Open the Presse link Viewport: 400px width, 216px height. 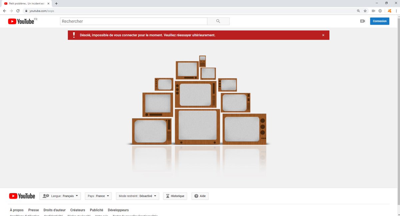coord(34,210)
